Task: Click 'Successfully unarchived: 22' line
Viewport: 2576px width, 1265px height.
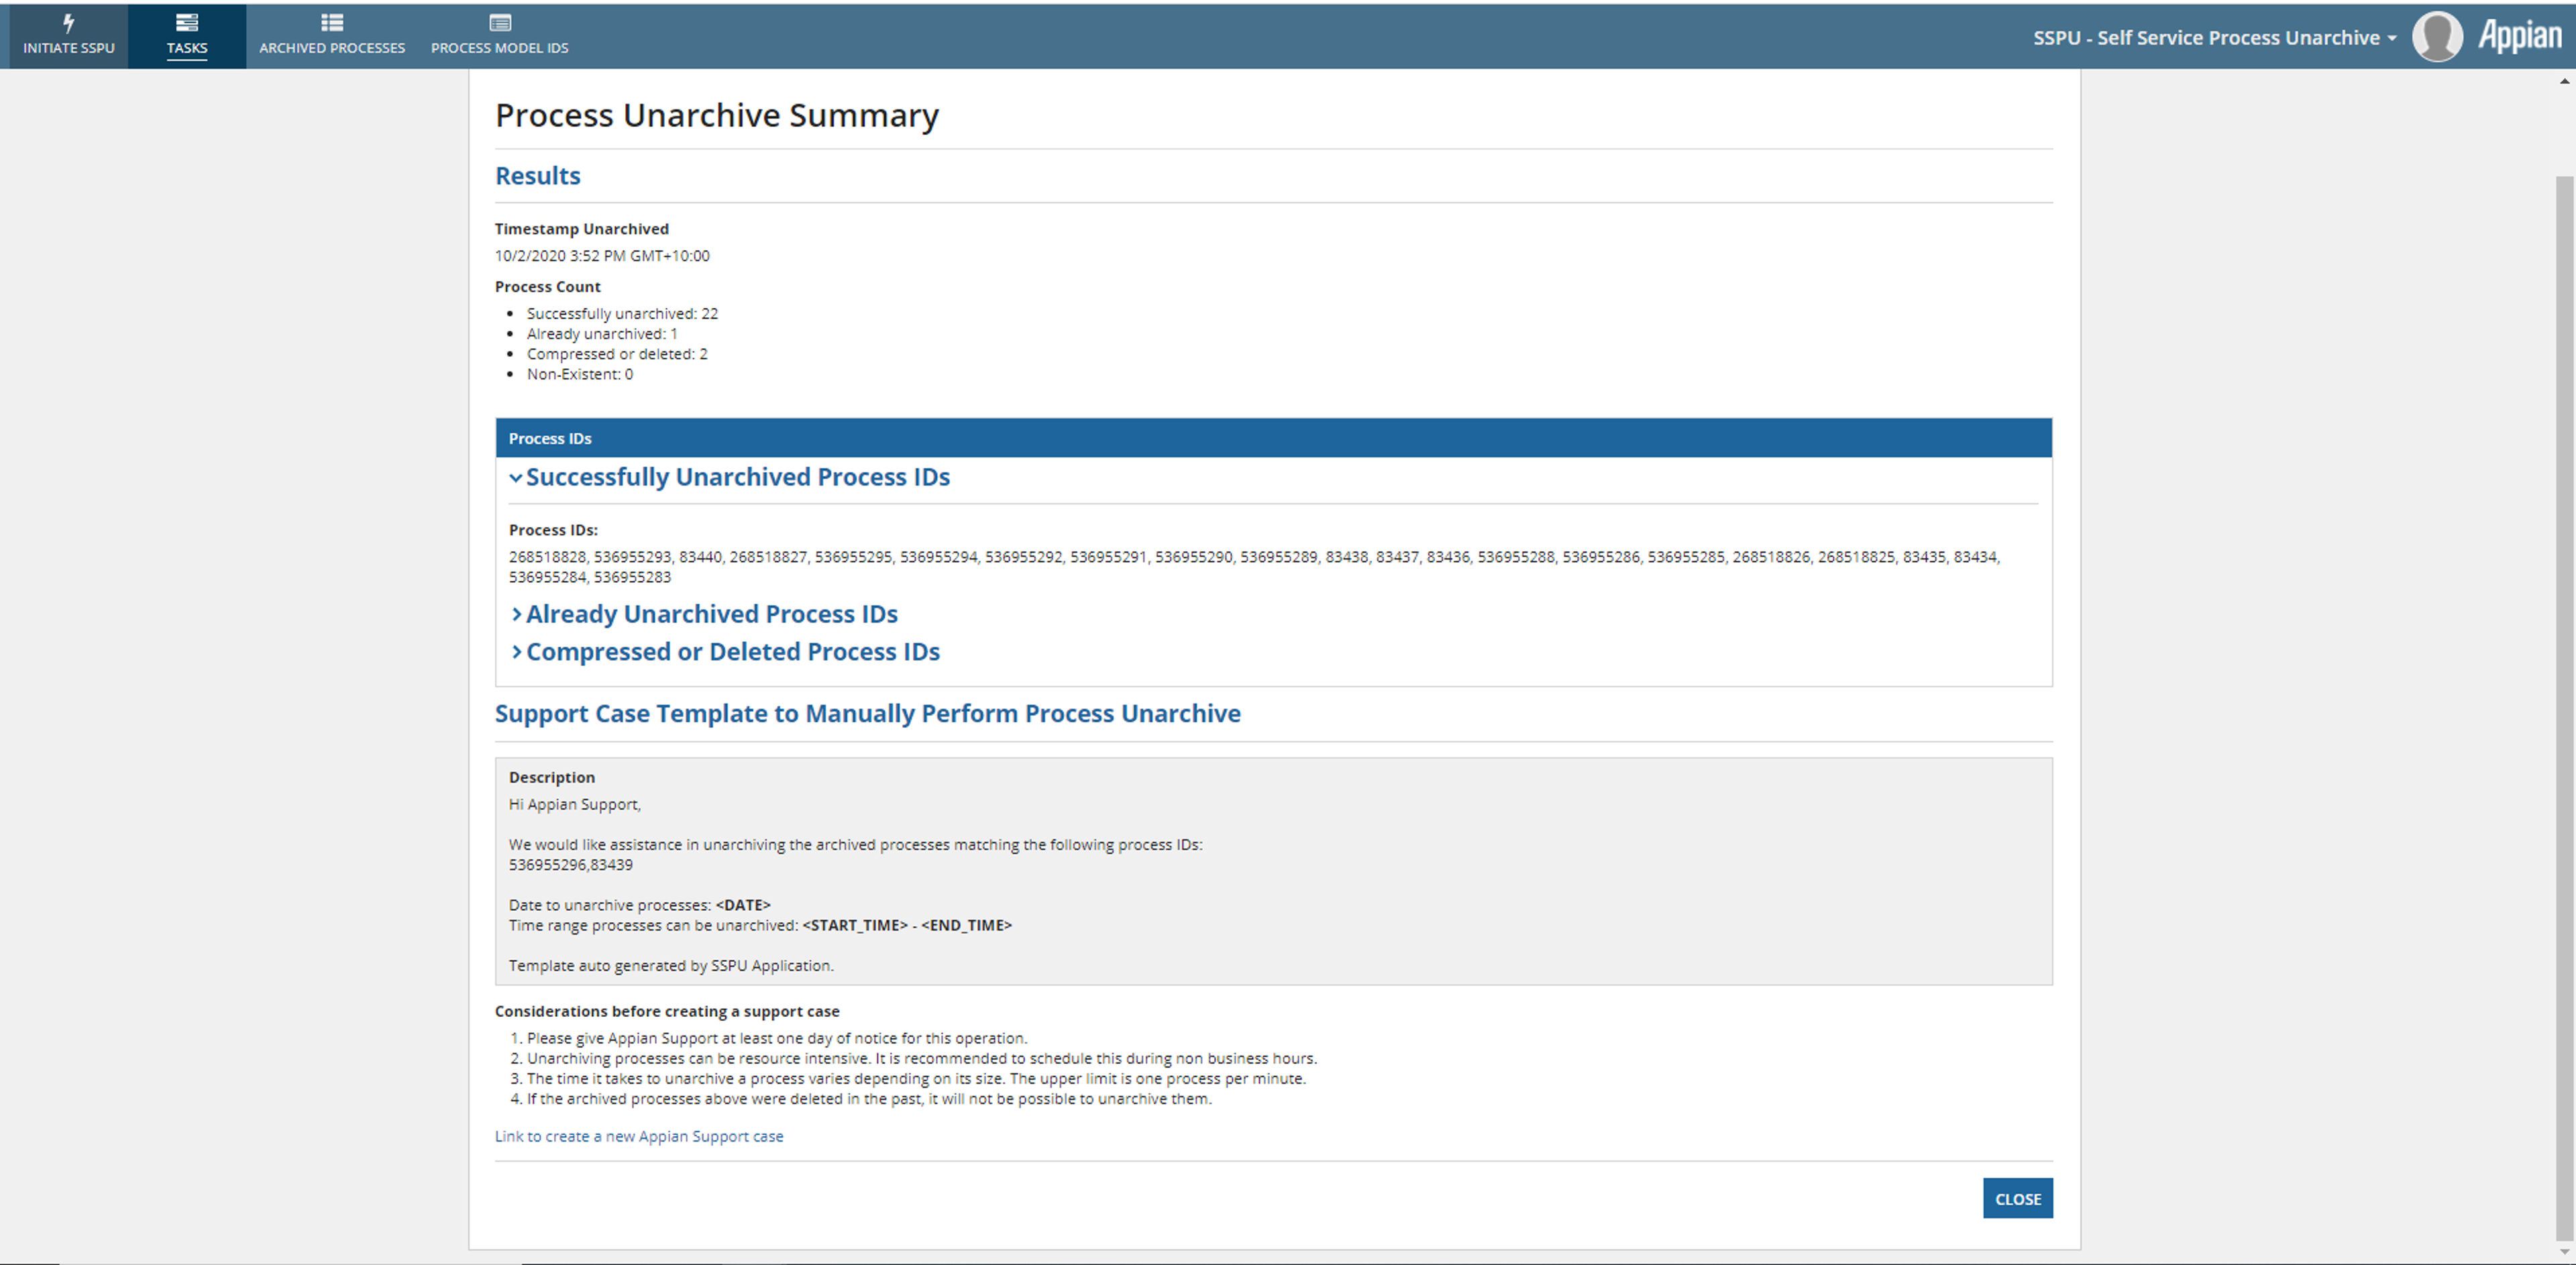Action: tap(622, 314)
